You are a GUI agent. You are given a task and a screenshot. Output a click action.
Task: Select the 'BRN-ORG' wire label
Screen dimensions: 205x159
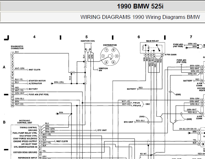pyautogui.click(x=59, y=82)
